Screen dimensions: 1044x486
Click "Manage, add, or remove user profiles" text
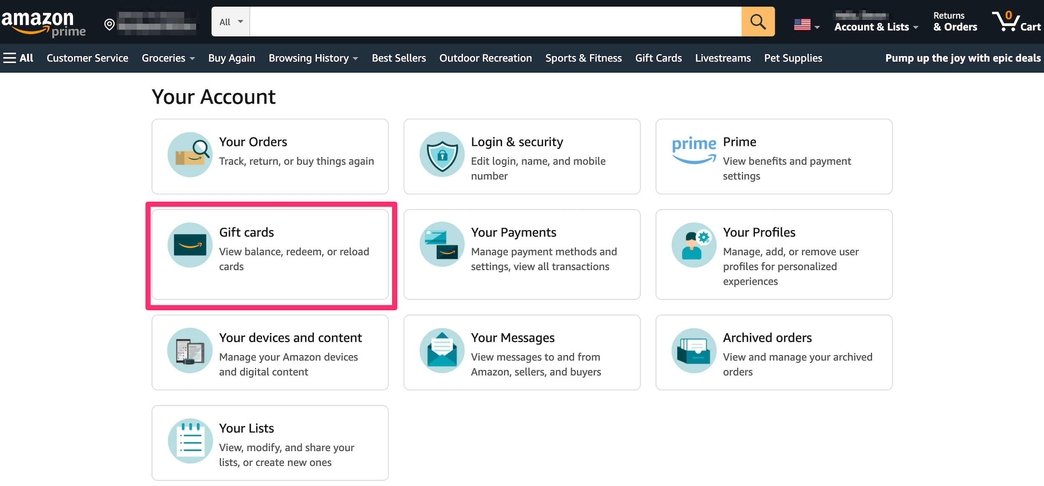[791, 267]
